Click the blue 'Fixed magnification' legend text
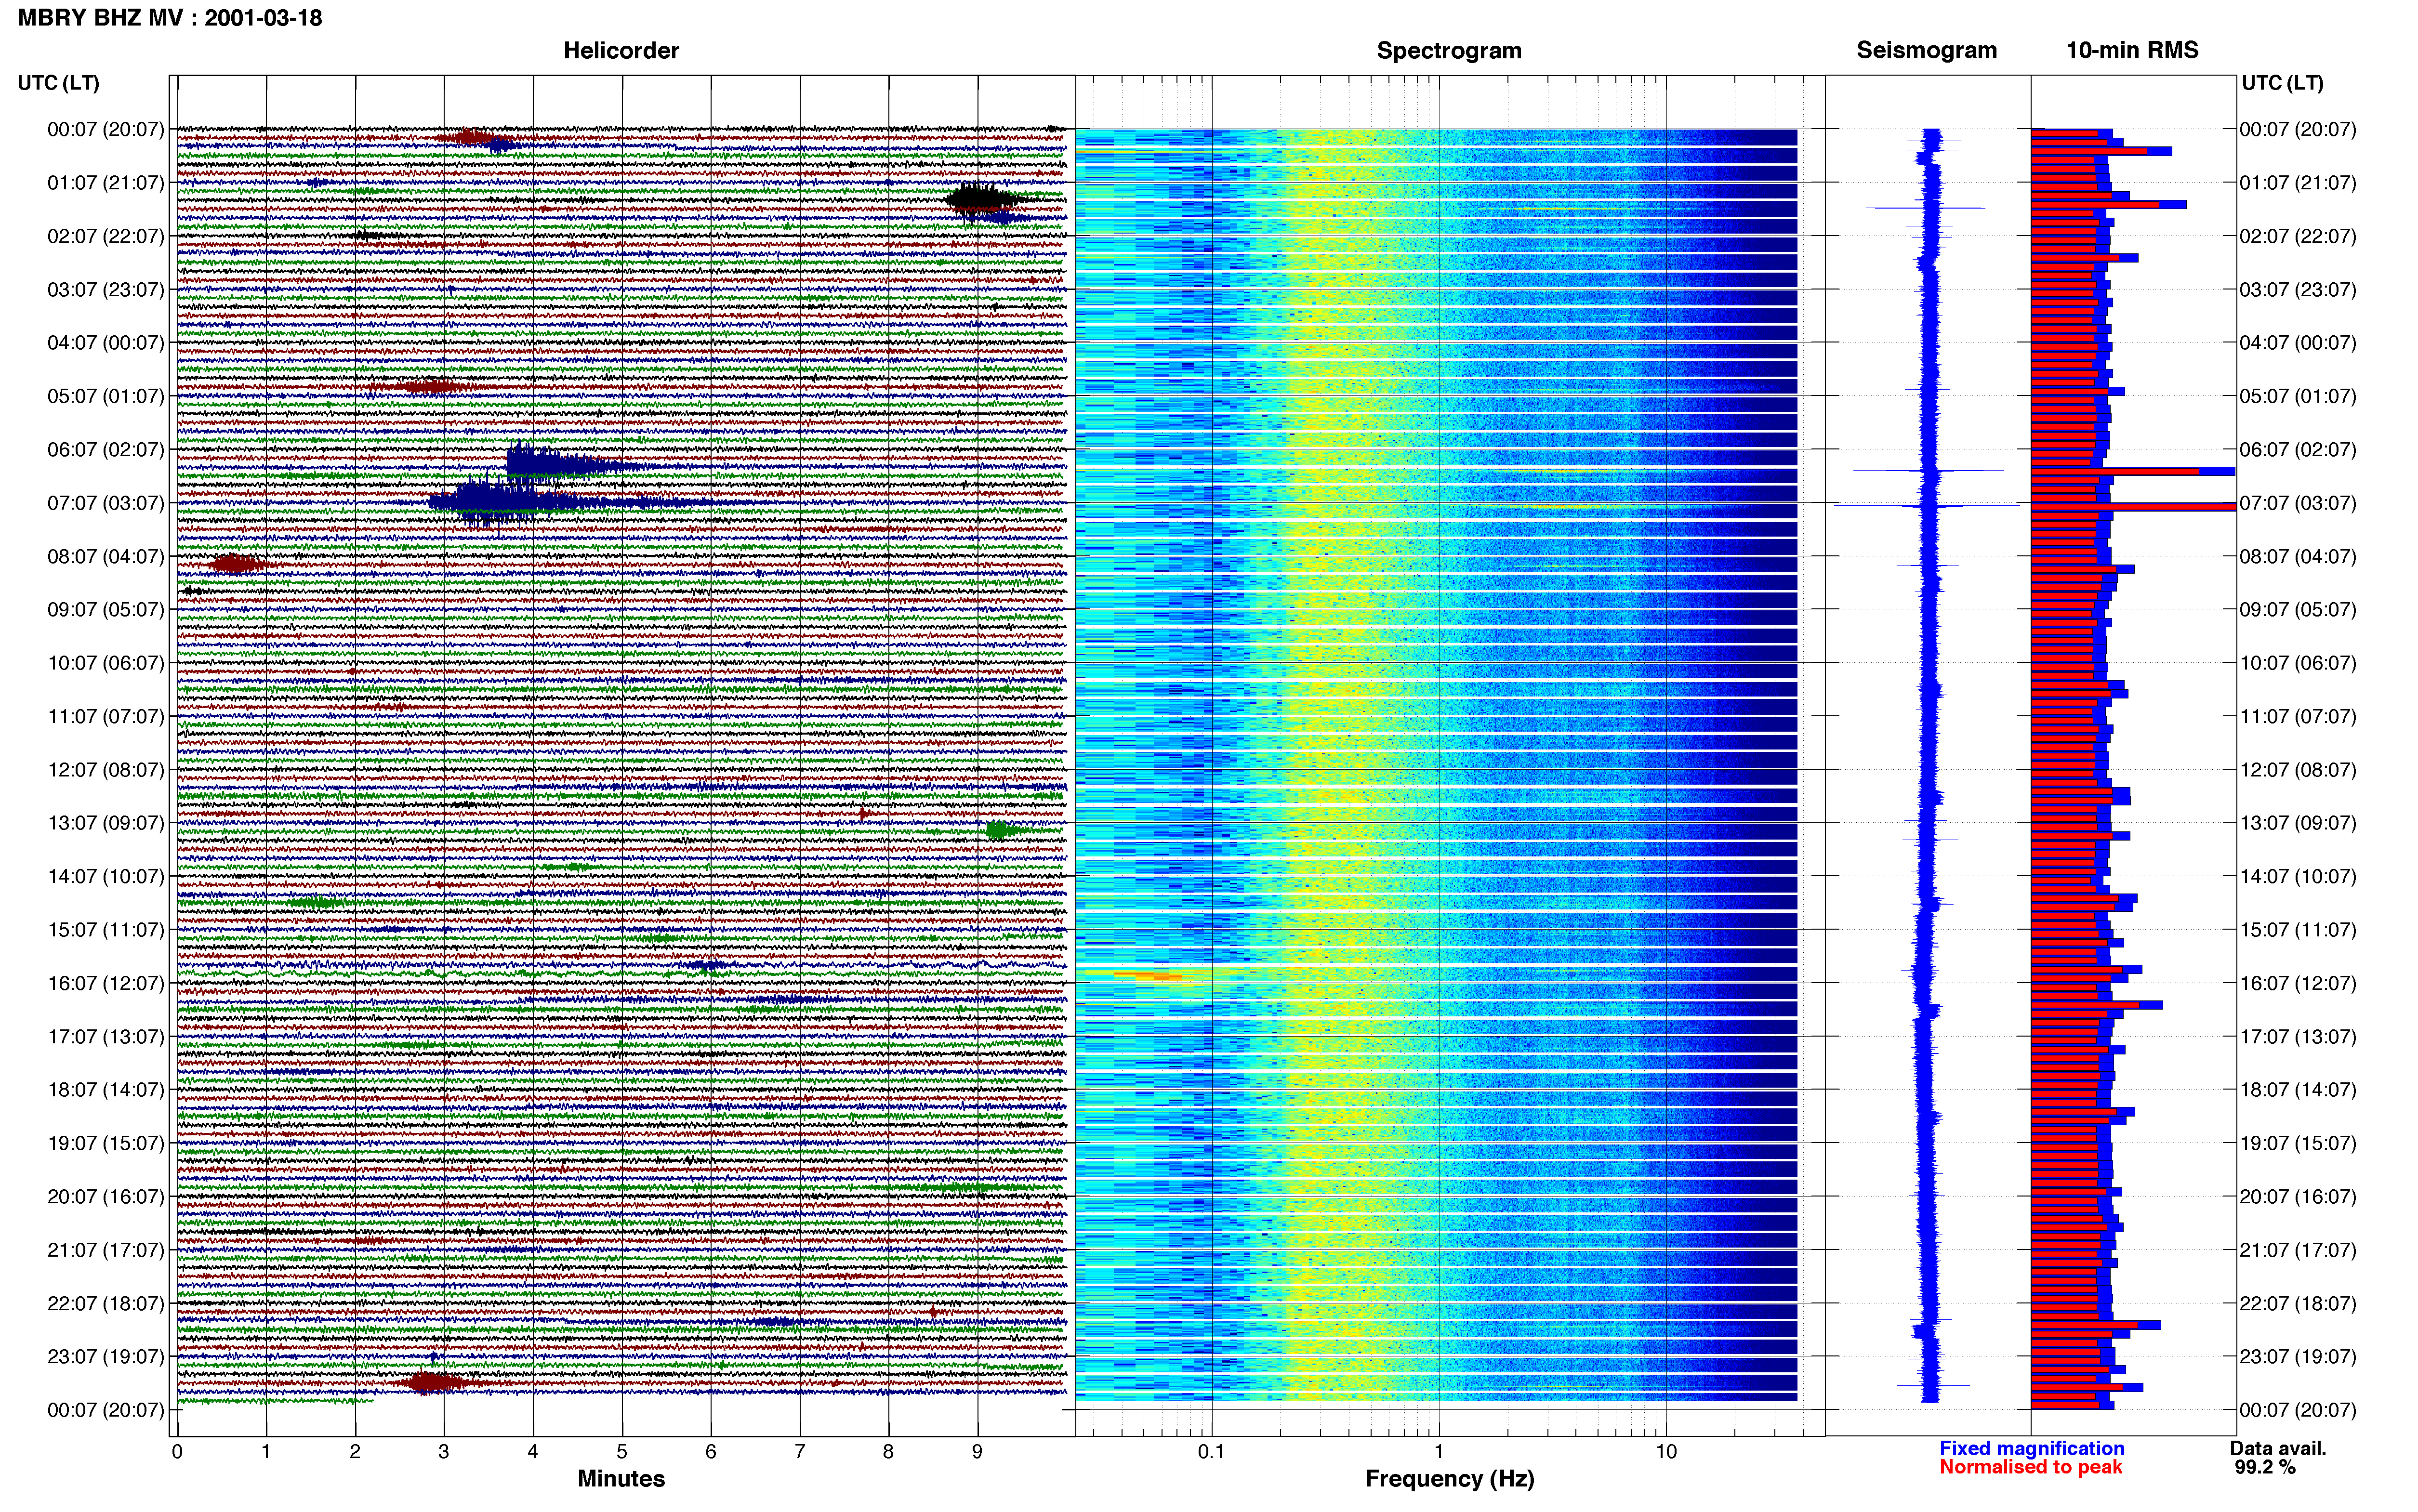2418x1512 pixels. click(x=2031, y=1448)
